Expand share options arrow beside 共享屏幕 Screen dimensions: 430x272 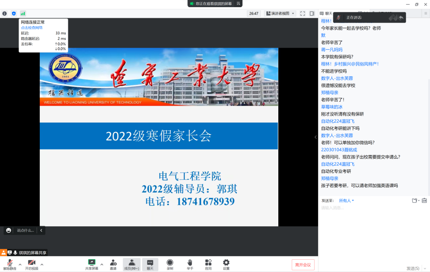coord(102,264)
